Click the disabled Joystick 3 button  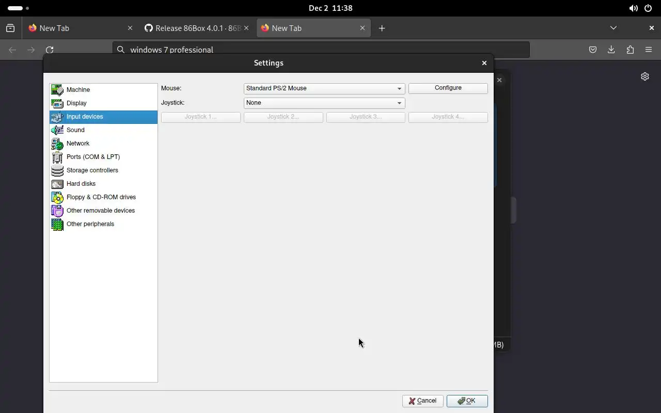366,117
